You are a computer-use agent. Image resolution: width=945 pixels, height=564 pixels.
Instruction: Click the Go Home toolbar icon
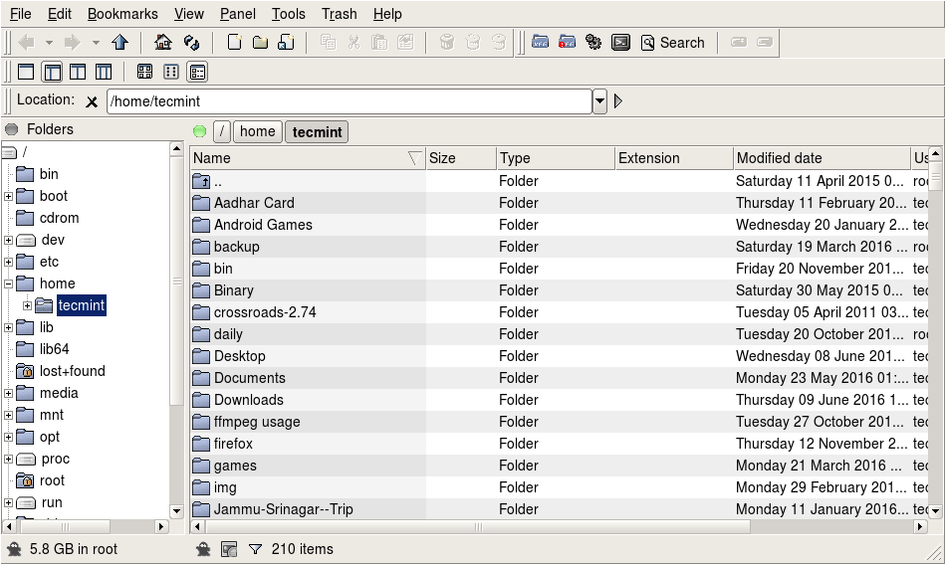coord(163,43)
